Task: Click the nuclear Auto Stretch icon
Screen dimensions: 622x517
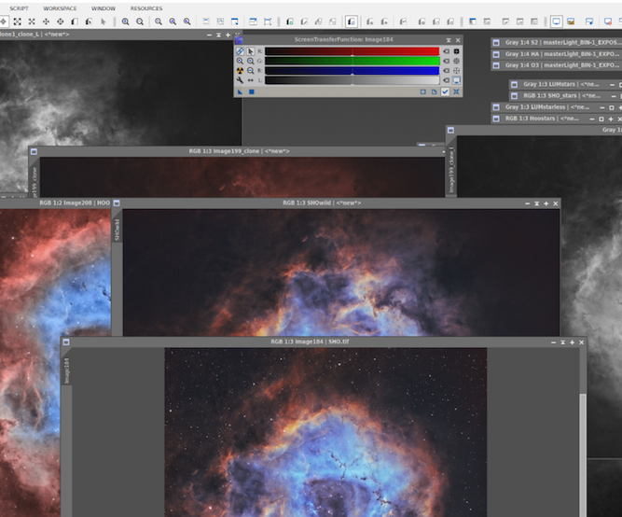Action: (240, 70)
